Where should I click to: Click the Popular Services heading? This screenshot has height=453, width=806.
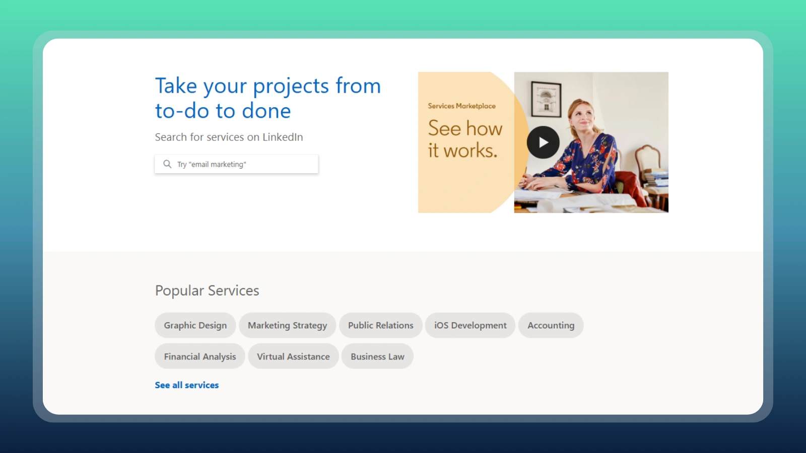(x=207, y=290)
